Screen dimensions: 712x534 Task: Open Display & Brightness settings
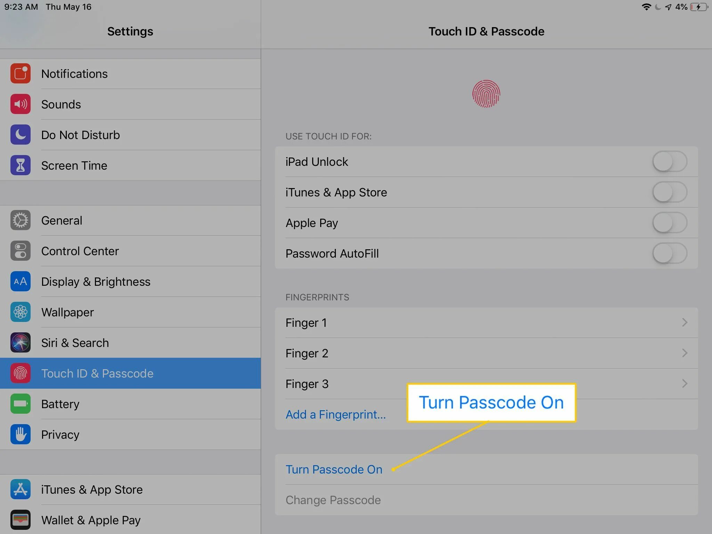[x=96, y=282]
